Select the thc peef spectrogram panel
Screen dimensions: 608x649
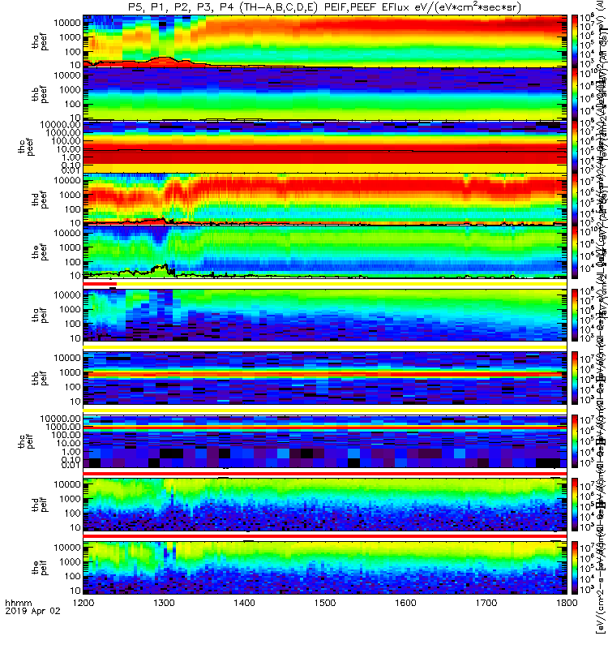click(x=325, y=147)
